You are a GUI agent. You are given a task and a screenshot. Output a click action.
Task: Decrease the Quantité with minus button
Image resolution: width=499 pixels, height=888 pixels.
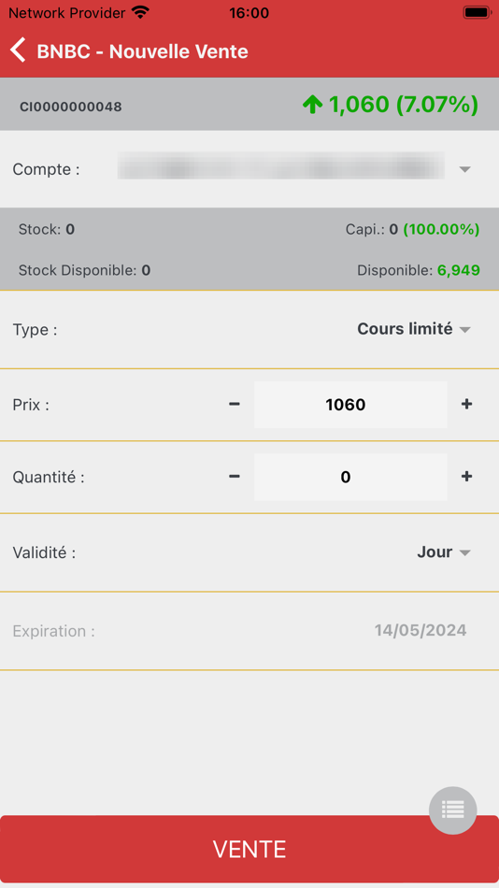click(x=234, y=477)
